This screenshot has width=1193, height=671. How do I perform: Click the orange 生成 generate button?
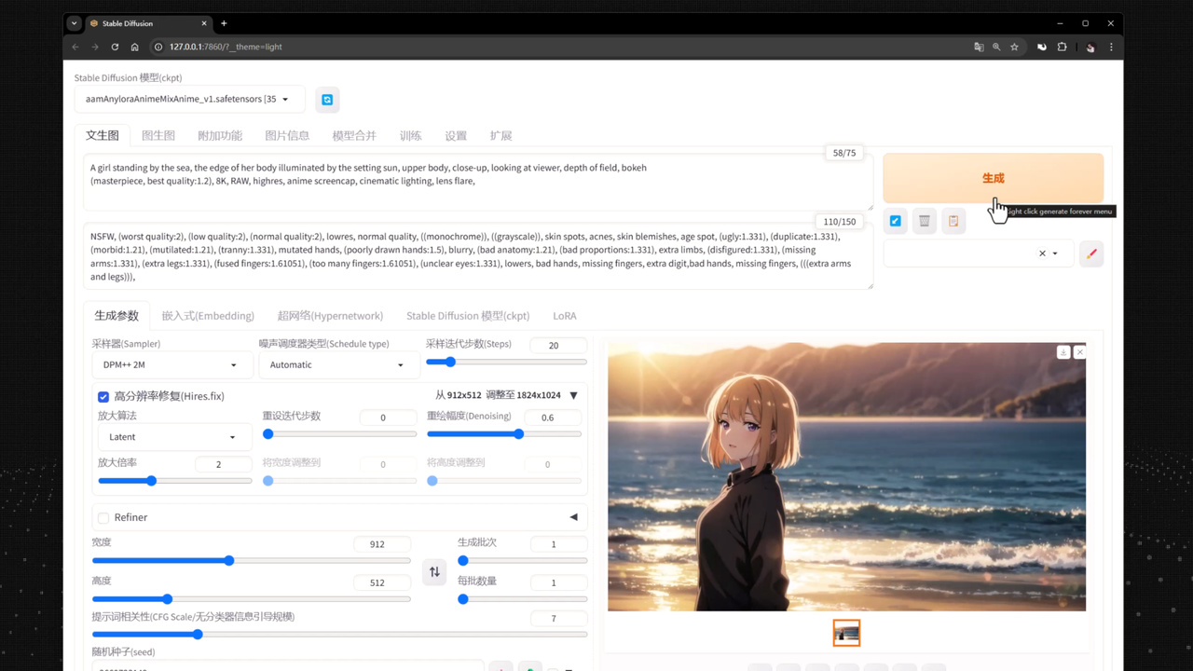[993, 178]
